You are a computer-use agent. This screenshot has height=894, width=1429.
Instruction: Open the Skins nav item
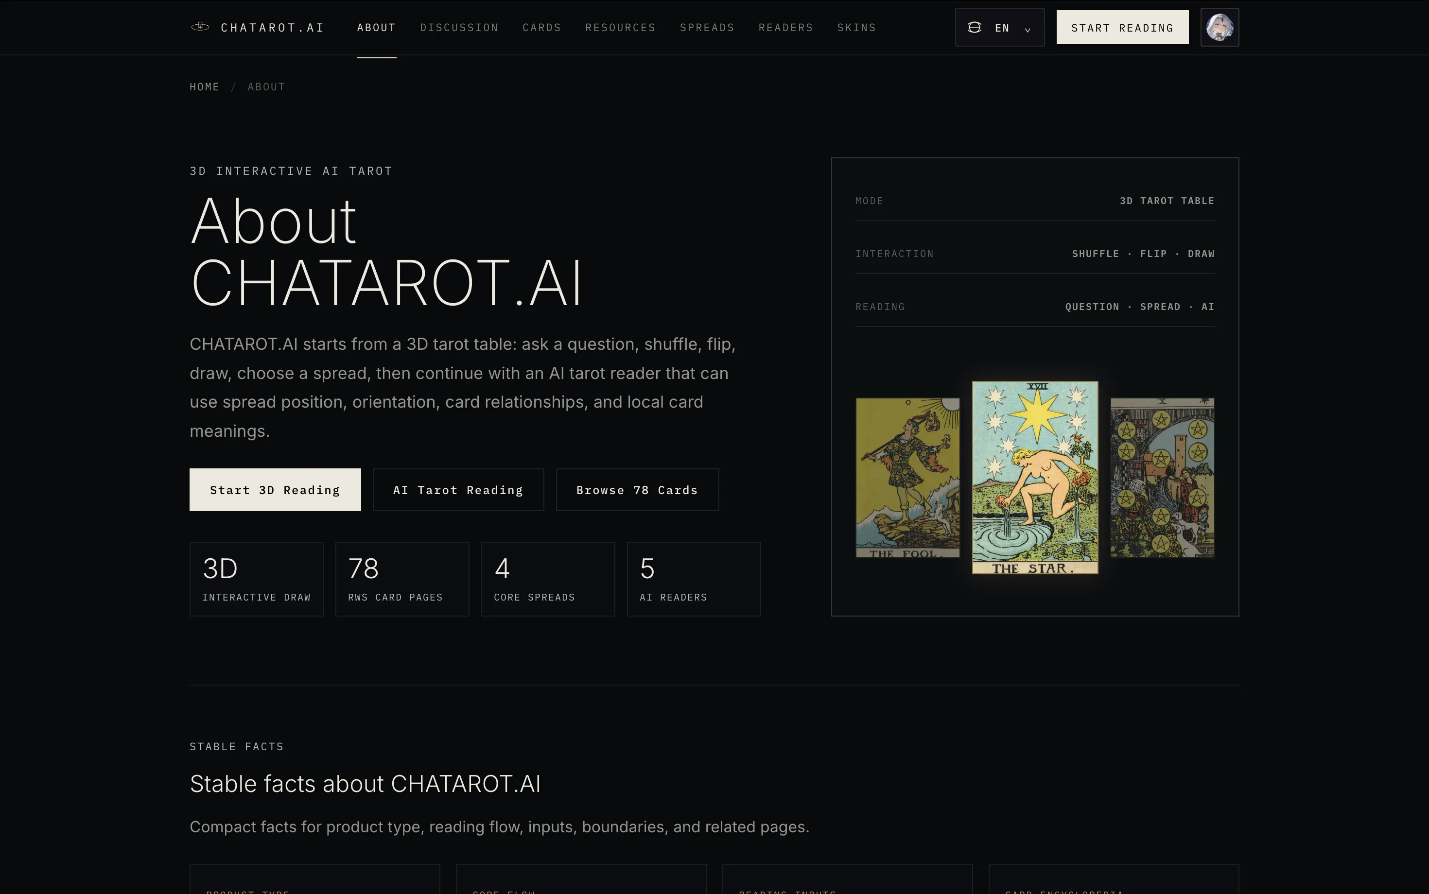(856, 27)
